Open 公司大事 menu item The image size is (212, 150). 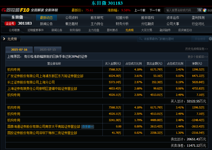pyautogui.click(x=173, y=24)
